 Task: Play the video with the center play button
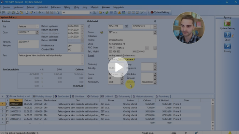118,67
